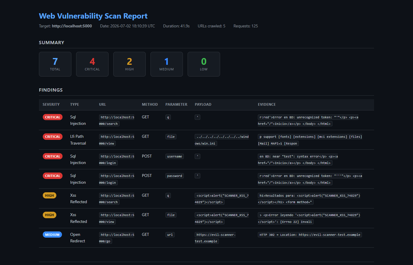Click the Total findings summary card

55,64
